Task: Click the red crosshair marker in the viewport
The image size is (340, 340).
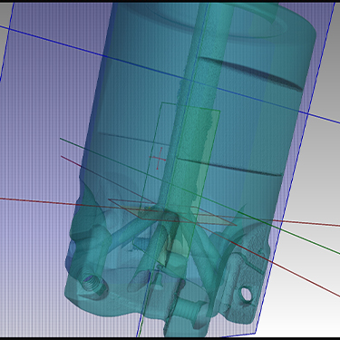Action: [159, 158]
